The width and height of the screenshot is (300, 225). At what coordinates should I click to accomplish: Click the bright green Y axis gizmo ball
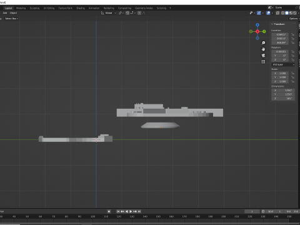click(264, 31)
